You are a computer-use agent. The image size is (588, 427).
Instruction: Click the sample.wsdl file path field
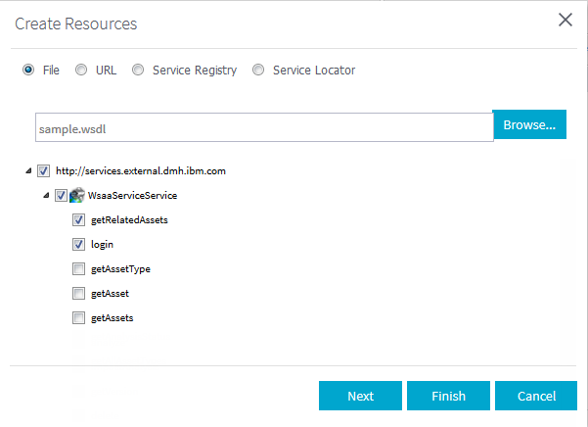261,128
